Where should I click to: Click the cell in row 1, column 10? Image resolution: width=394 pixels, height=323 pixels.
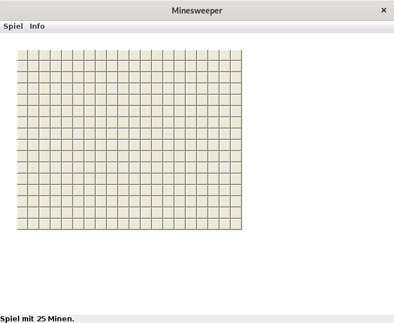pyautogui.click(x=124, y=55)
